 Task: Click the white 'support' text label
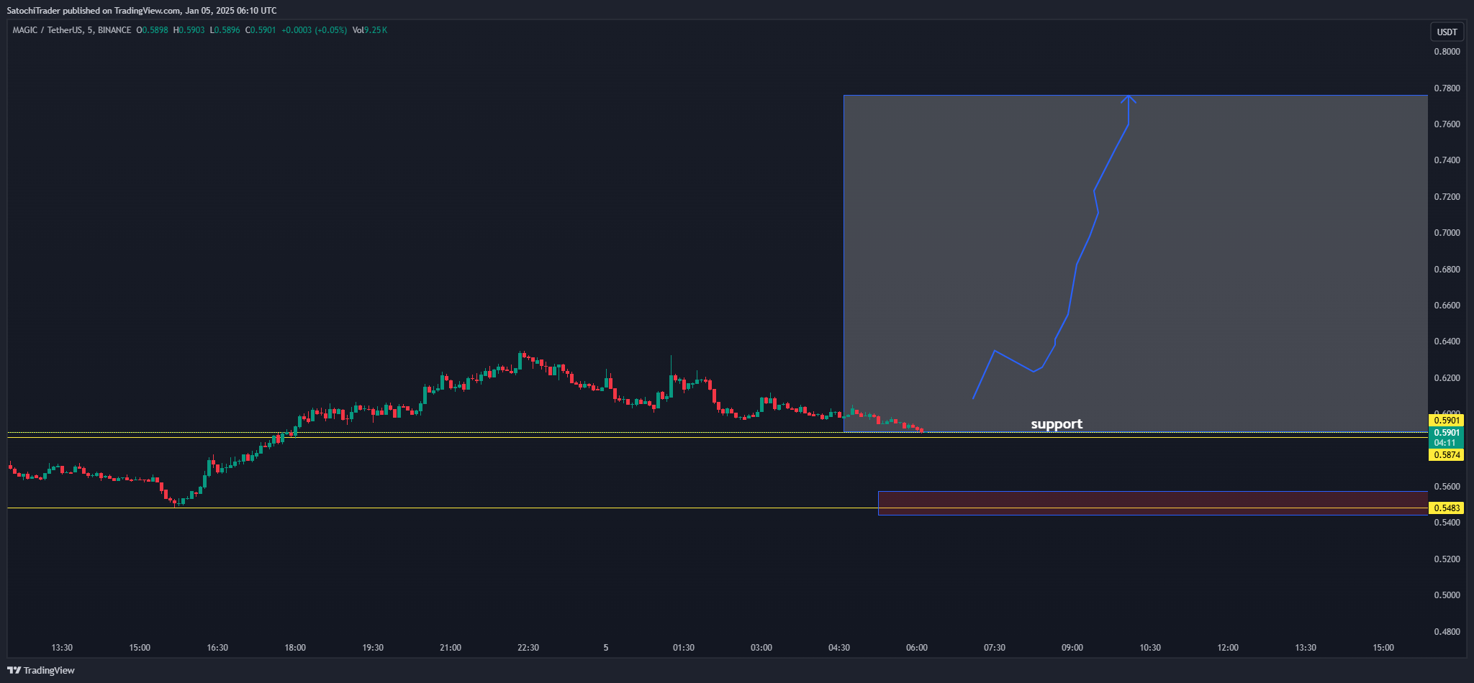[1057, 424]
